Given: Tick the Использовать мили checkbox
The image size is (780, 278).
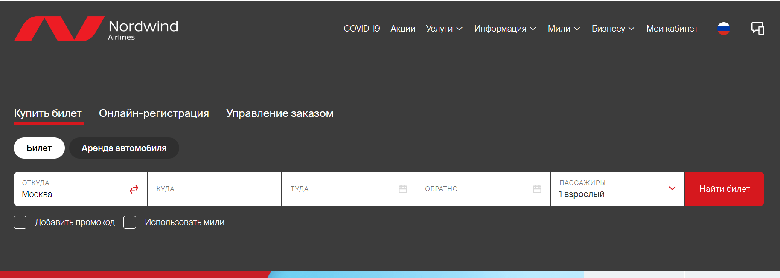Looking at the screenshot, I should coord(130,222).
